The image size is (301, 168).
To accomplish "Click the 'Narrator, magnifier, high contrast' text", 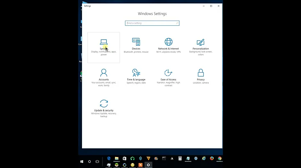I will [168, 84].
